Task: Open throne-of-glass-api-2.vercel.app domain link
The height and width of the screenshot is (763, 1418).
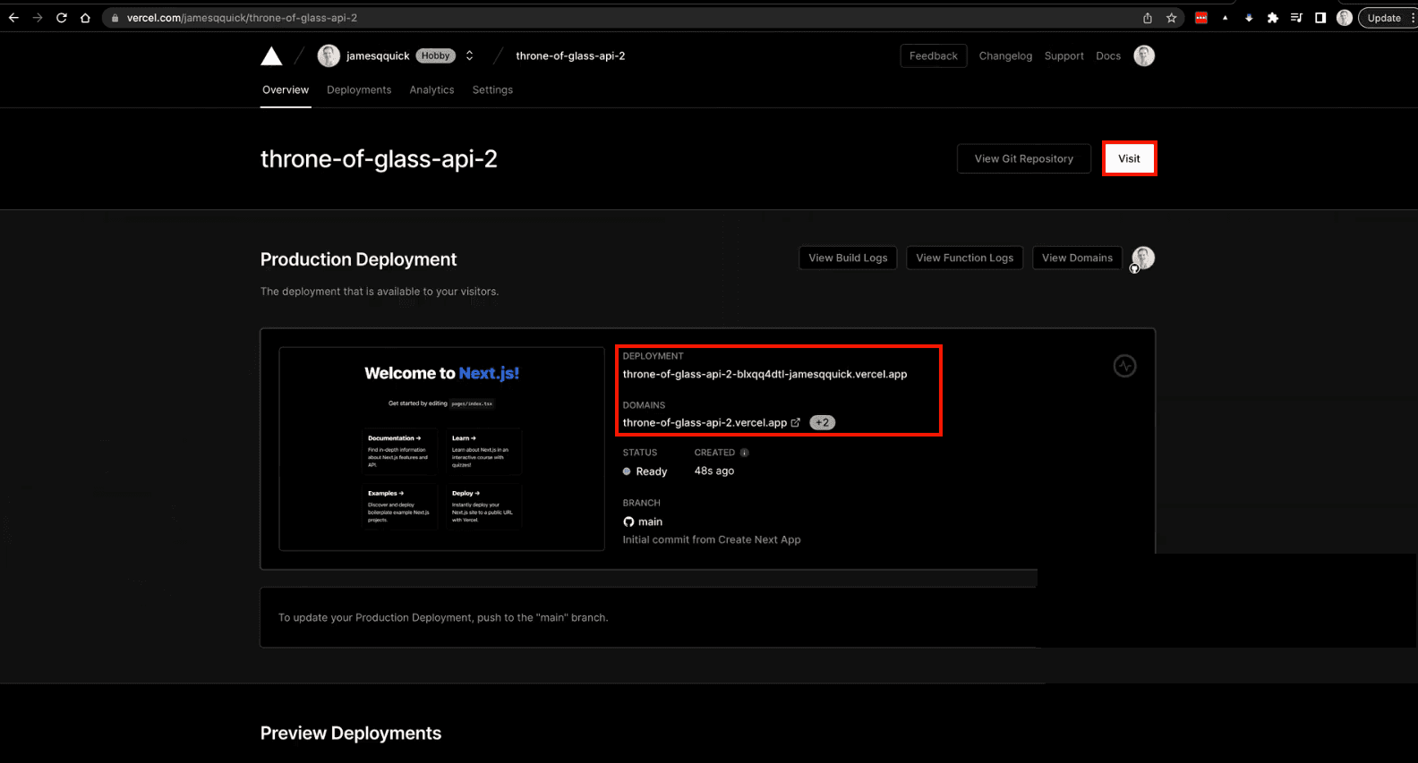Action: 705,422
